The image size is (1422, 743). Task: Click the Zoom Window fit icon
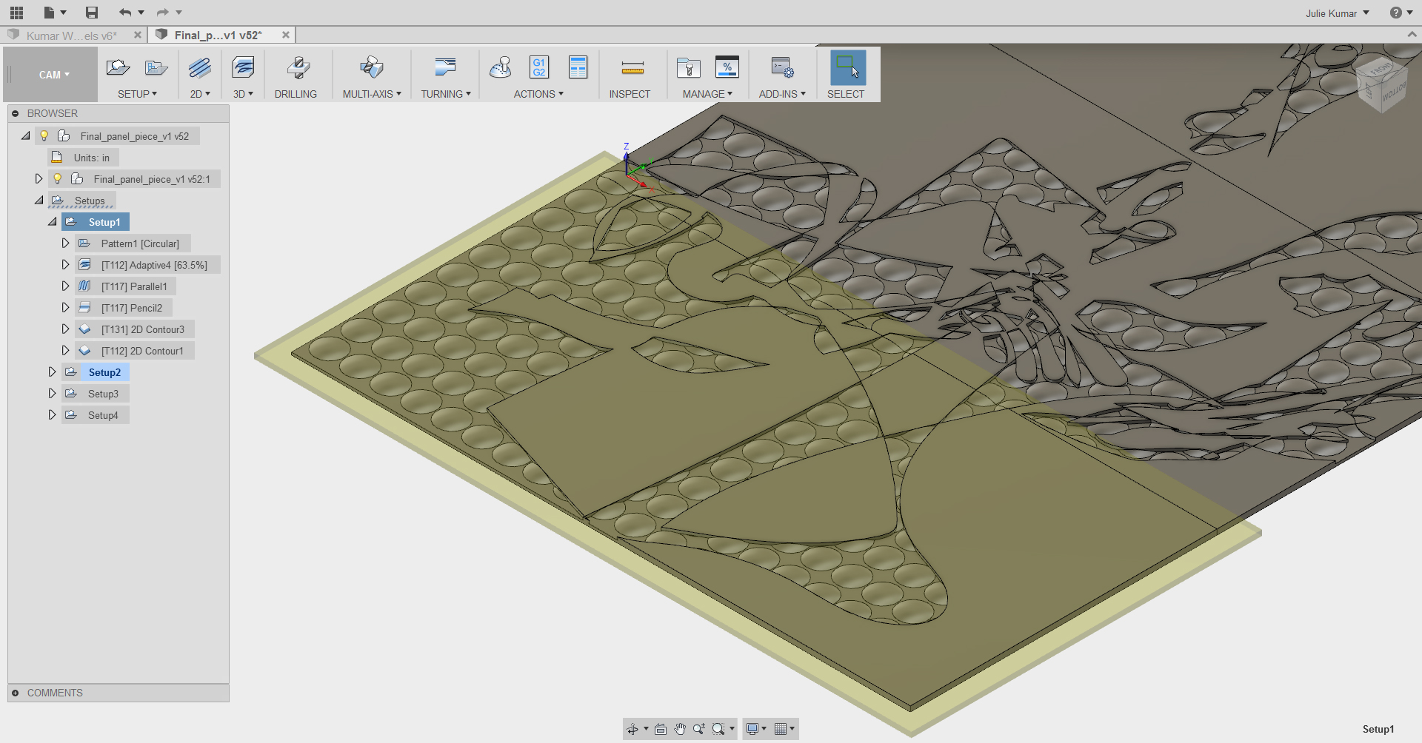tap(718, 729)
